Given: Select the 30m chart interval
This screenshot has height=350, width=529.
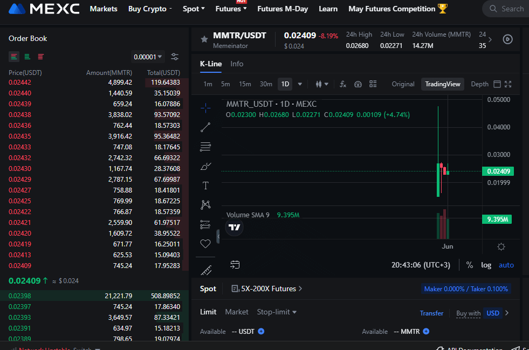Looking at the screenshot, I should [266, 84].
